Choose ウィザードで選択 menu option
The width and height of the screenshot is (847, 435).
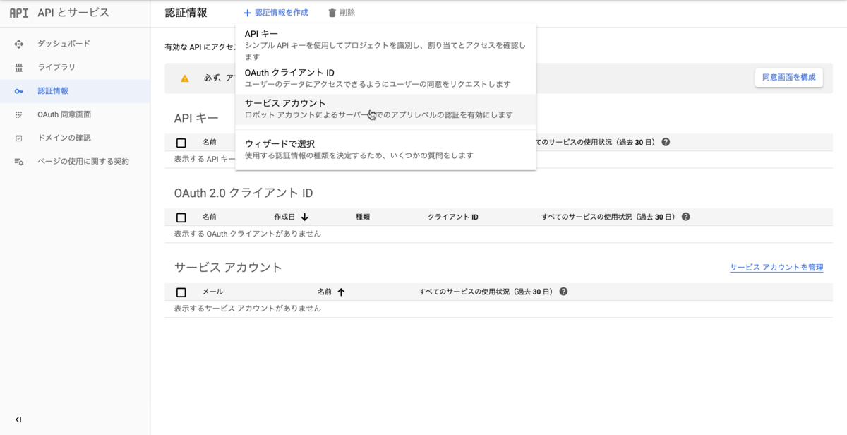385,149
